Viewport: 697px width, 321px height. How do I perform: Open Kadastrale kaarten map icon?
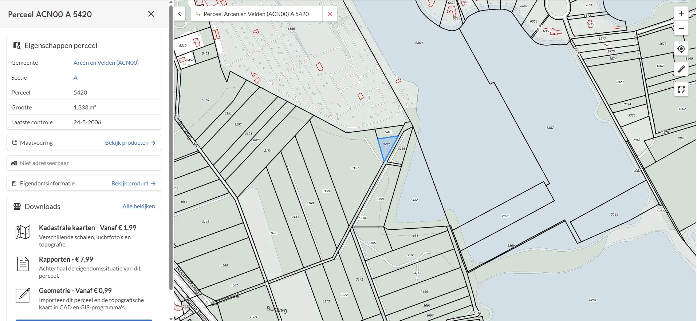point(23,232)
